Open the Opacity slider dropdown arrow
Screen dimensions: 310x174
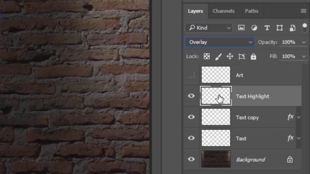[304, 42]
